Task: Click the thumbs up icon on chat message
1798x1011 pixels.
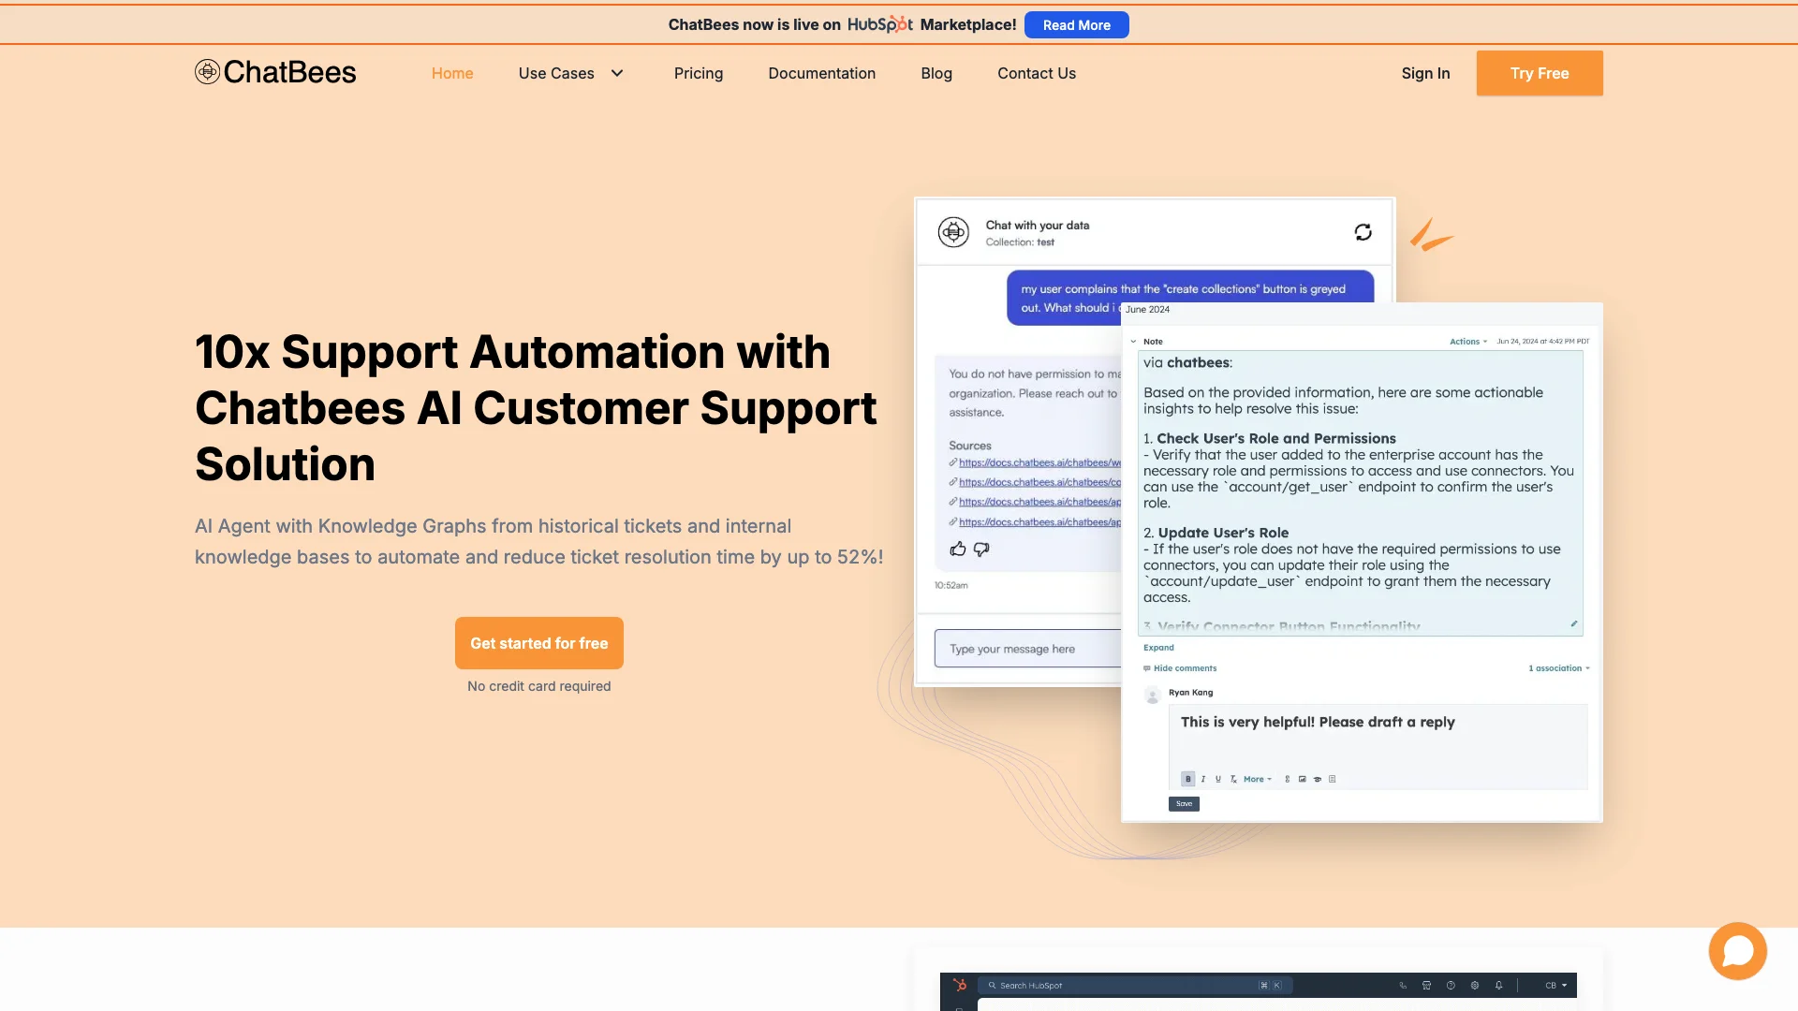Action: click(958, 548)
